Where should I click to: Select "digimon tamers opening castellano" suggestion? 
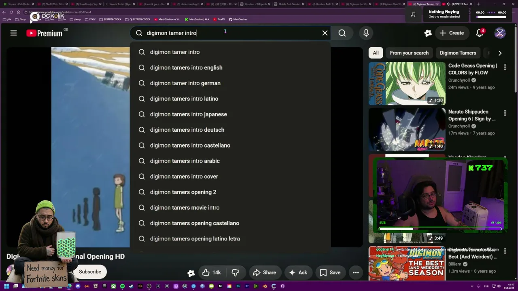[230, 223]
